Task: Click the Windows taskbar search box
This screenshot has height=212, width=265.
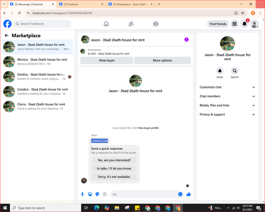Action: pyautogui.click(x=46, y=208)
